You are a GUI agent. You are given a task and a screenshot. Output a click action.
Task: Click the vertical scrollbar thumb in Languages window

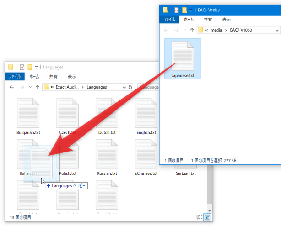pyautogui.click(x=209, y=184)
